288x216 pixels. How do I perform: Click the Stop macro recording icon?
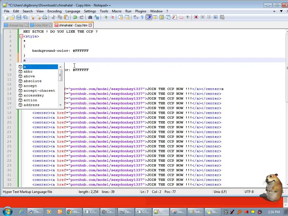coord(202,17)
